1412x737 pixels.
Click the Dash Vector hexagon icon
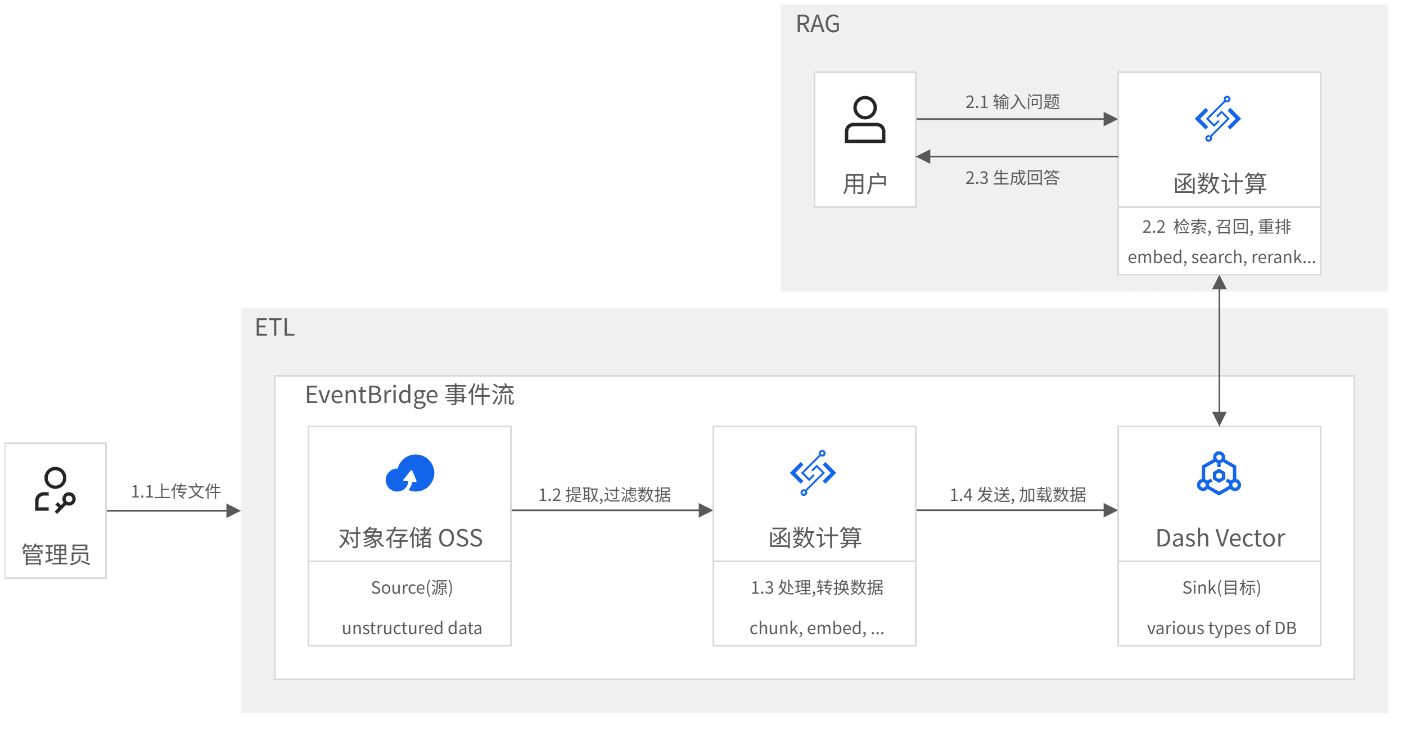(1219, 474)
